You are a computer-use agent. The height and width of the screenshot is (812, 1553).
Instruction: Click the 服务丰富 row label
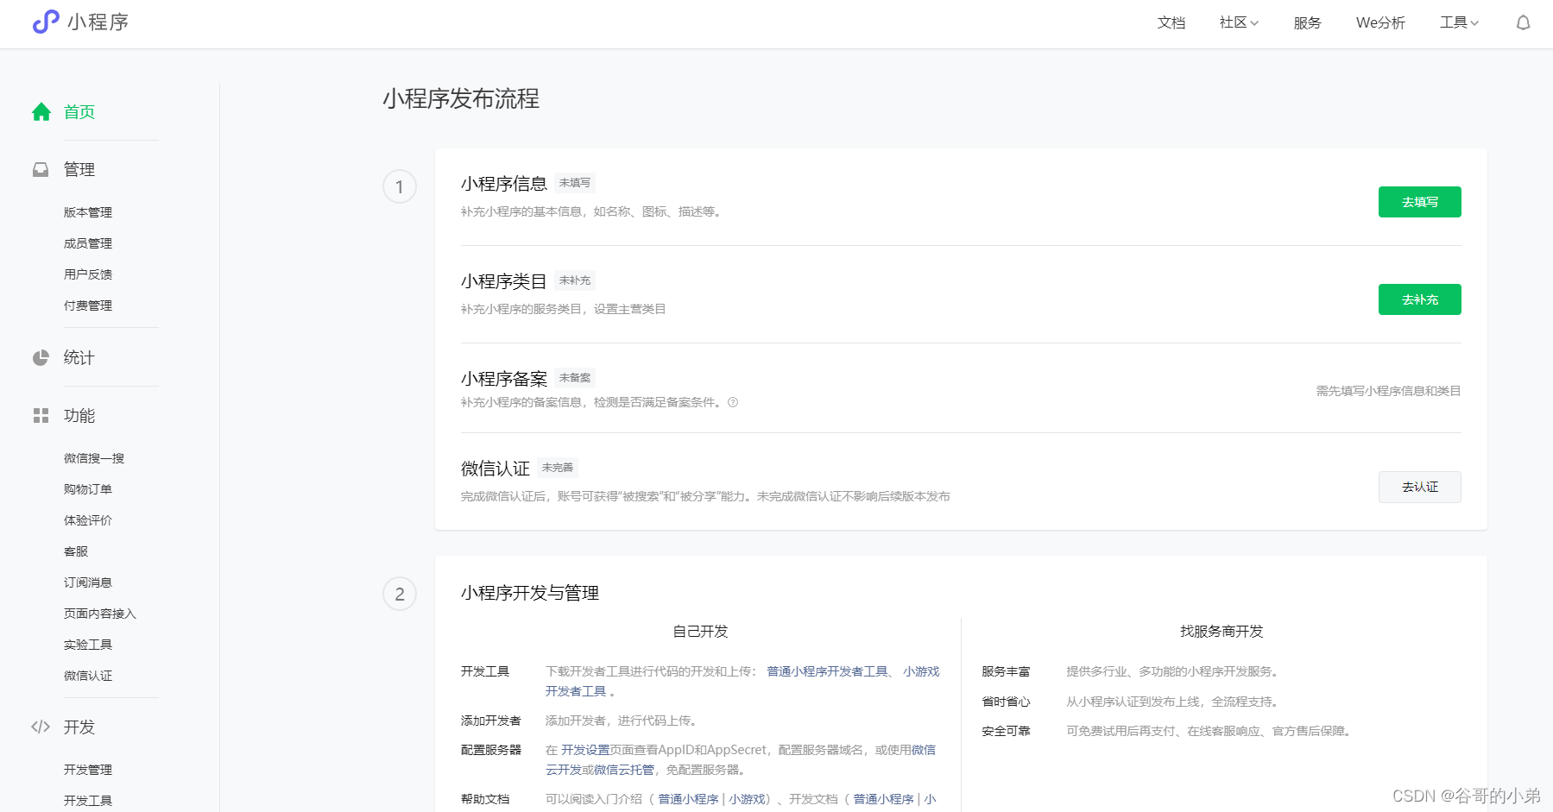click(x=1006, y=671)
